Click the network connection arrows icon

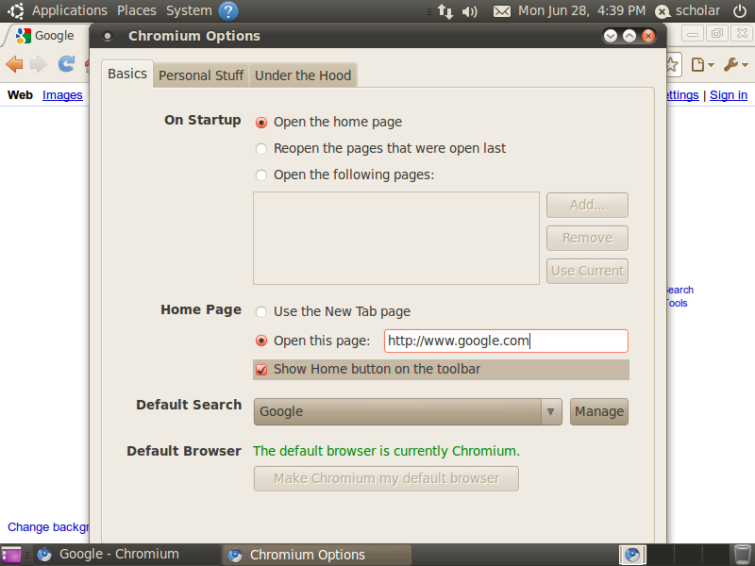pos(445,11)
